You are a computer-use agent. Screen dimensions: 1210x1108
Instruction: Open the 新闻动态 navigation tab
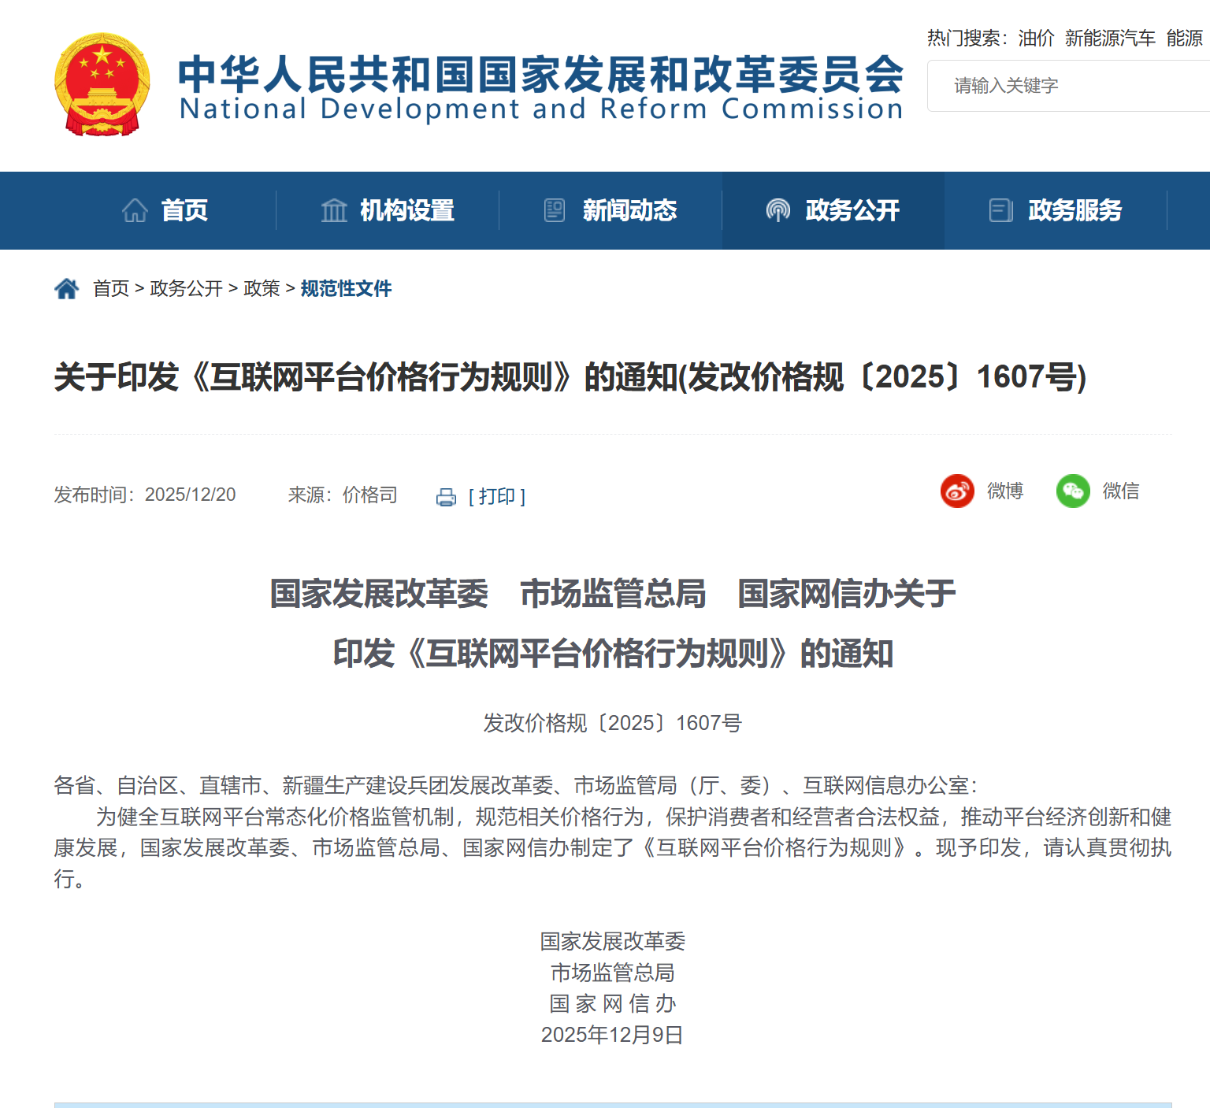pos(629,210)
